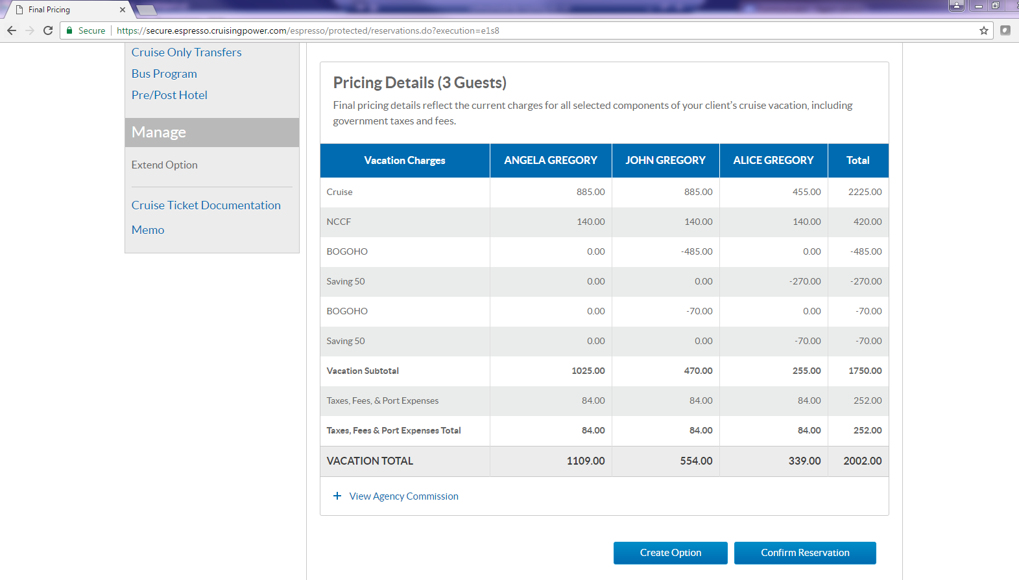The image size is (1019, 580).
Task: Expand View Agency Commission link
Action: point(403,496)
